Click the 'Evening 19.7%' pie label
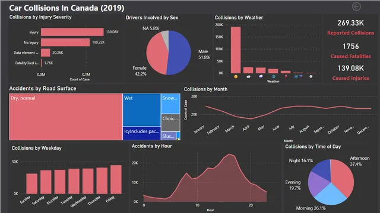Viewport: 380px width, 213px height. [293, 185]
